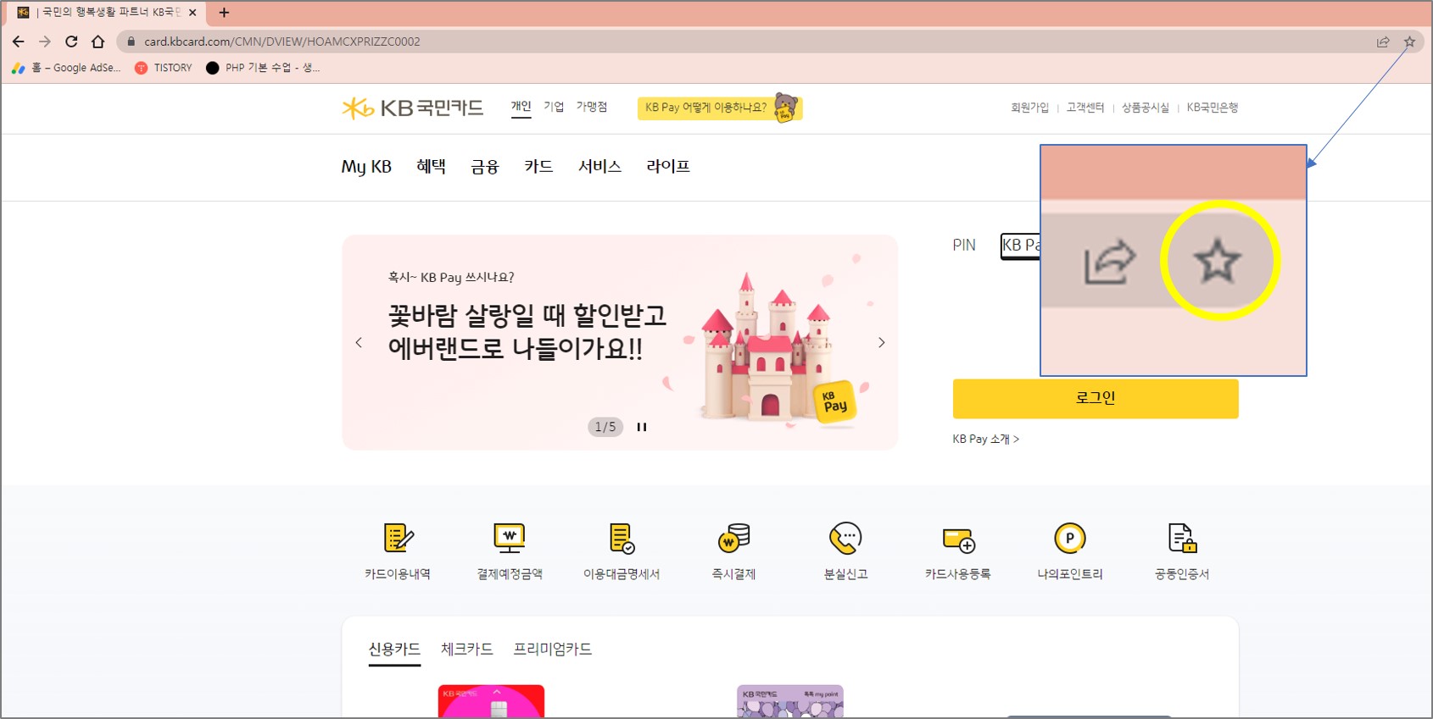Open the PHP 기본 수업 bookmark

(x=263, y=68)
